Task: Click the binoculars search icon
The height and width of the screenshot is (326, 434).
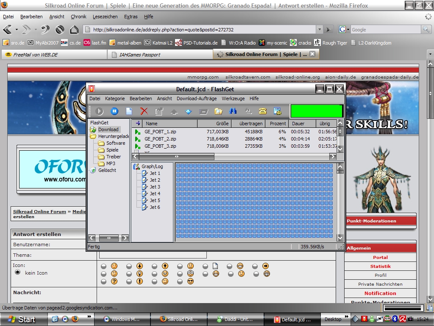Action: point(233,111)
